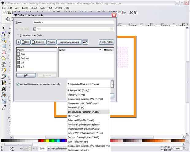Image resolution: width=190 pixels, height=152 pixels.
Task: Open Document Properties toolbar icon
Action: tap(135, 13)
